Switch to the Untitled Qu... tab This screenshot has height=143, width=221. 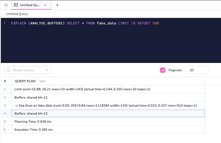tap(29, 5)
